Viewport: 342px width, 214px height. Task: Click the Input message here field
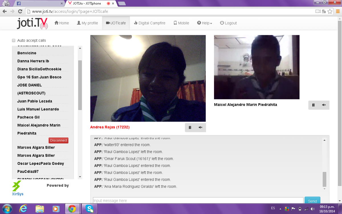point(198,201)
